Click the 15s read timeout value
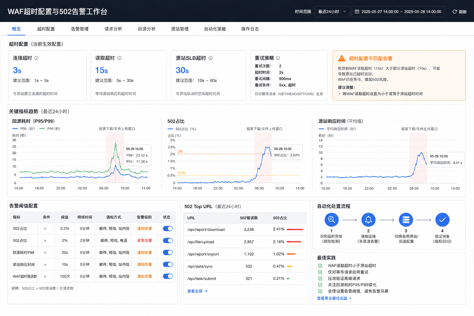This screenshot has width=474, height=316. (102, 70)
